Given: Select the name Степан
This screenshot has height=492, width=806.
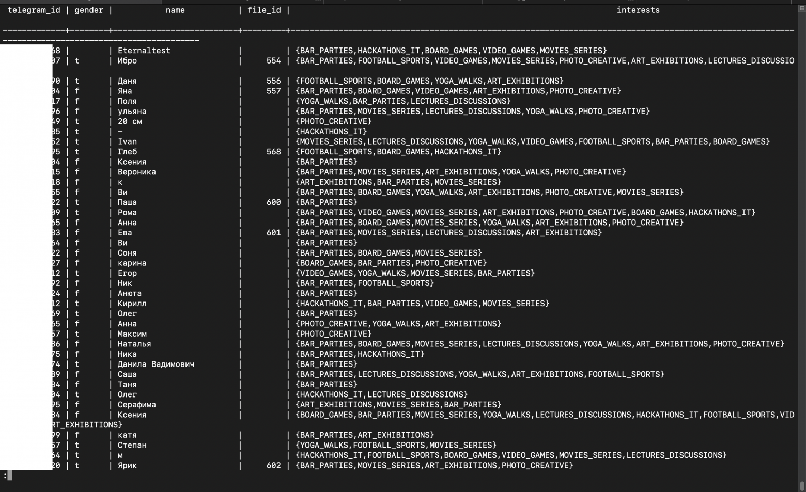Looking at the screenshot, I should (132, 445).
